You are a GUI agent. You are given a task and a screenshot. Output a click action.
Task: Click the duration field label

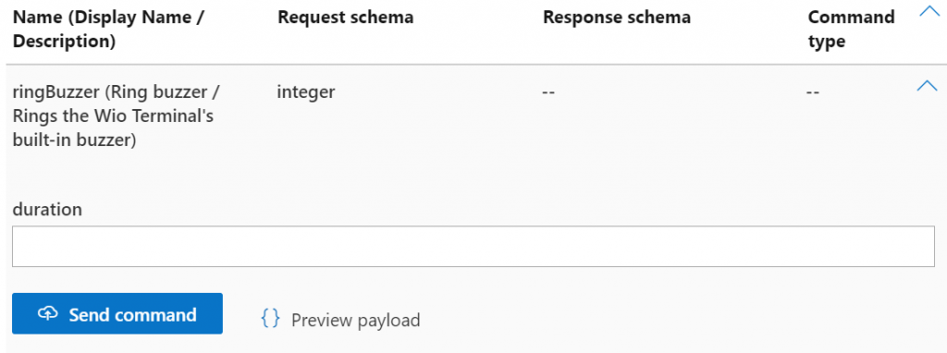tap(47, 210)
